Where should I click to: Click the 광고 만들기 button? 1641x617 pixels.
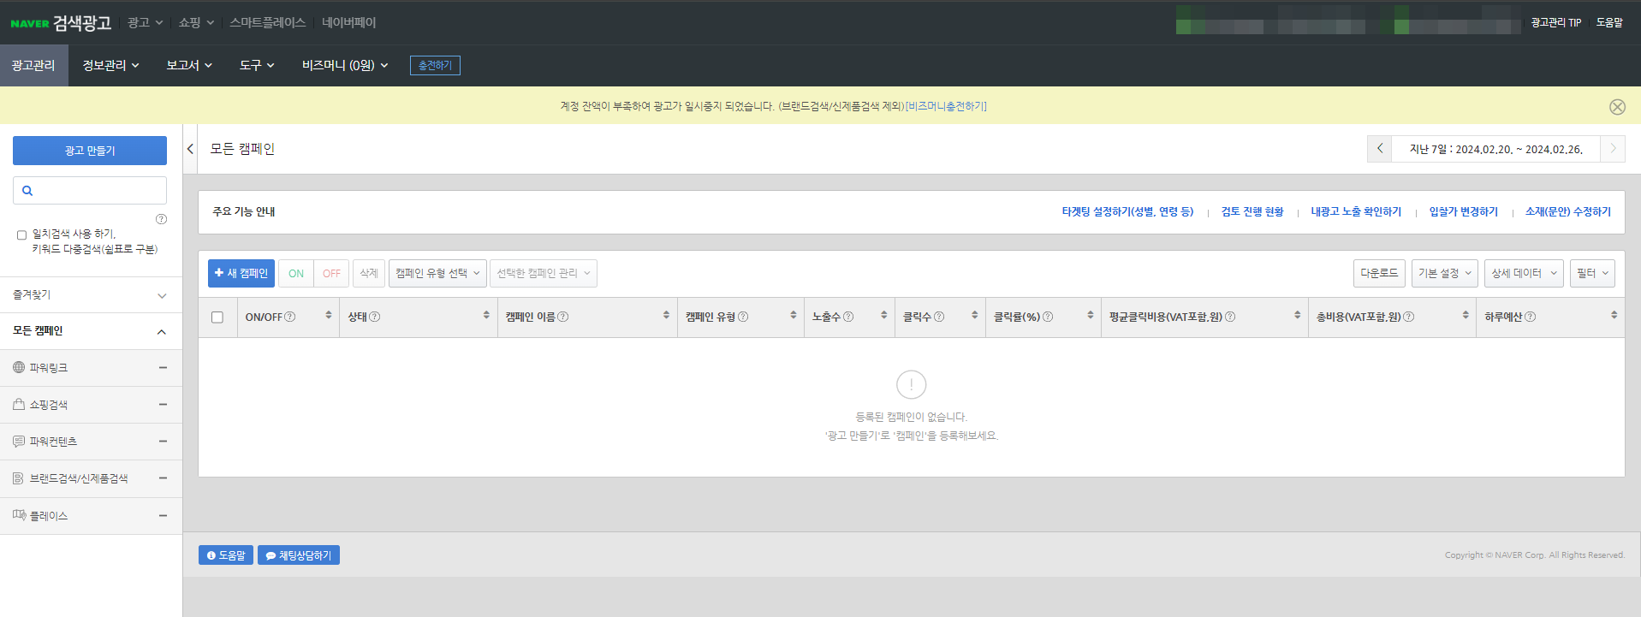coord(90,151)
